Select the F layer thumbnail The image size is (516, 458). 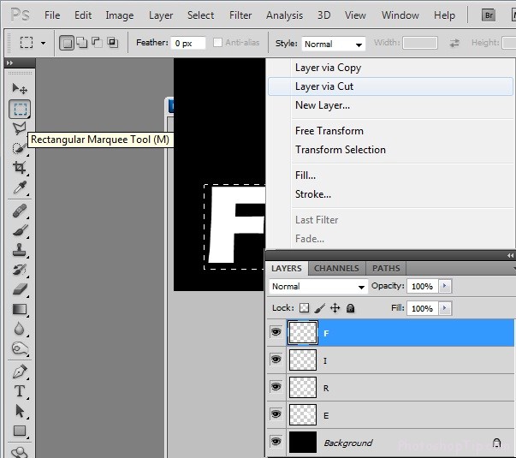point(303,332)
